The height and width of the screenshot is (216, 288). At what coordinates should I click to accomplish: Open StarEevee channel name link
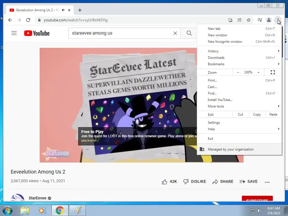(x=37, y=198)
